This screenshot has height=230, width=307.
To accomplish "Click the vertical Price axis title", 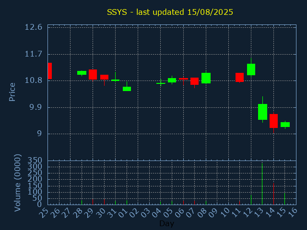I will click(x=12, y=92).
